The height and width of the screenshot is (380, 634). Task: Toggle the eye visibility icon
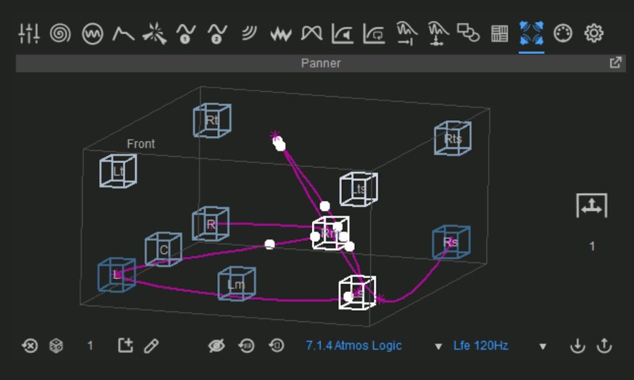pos(216,345)
